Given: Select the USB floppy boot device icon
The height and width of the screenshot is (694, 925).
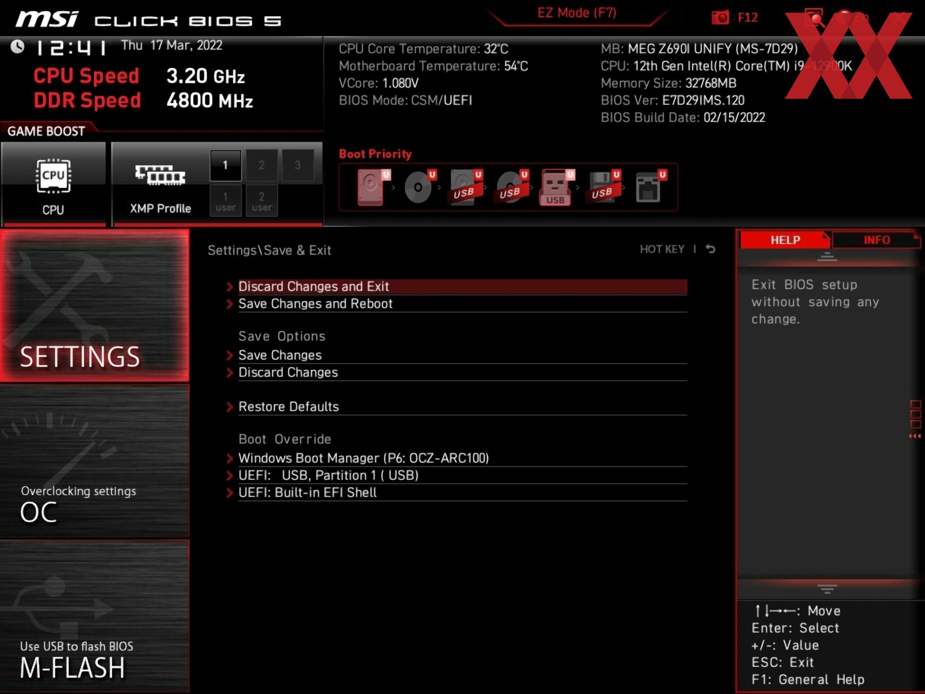Looking at the screenshot, I should (x=604, y=187).
